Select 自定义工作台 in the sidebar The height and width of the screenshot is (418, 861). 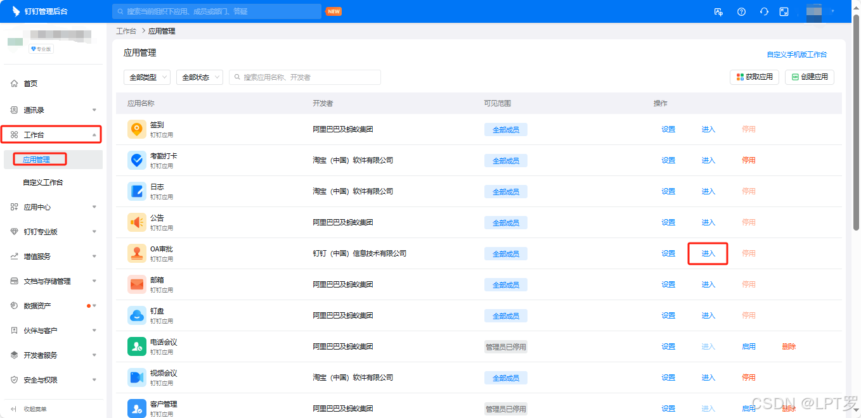click(x=43, y=182)
